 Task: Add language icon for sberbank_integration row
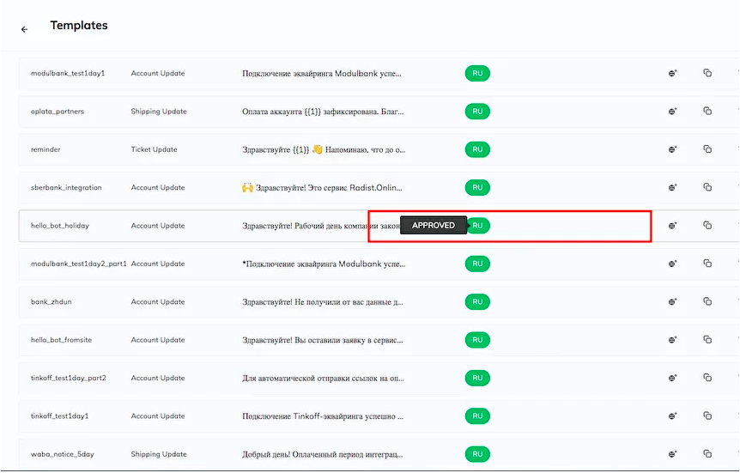[x=672, y=187]
